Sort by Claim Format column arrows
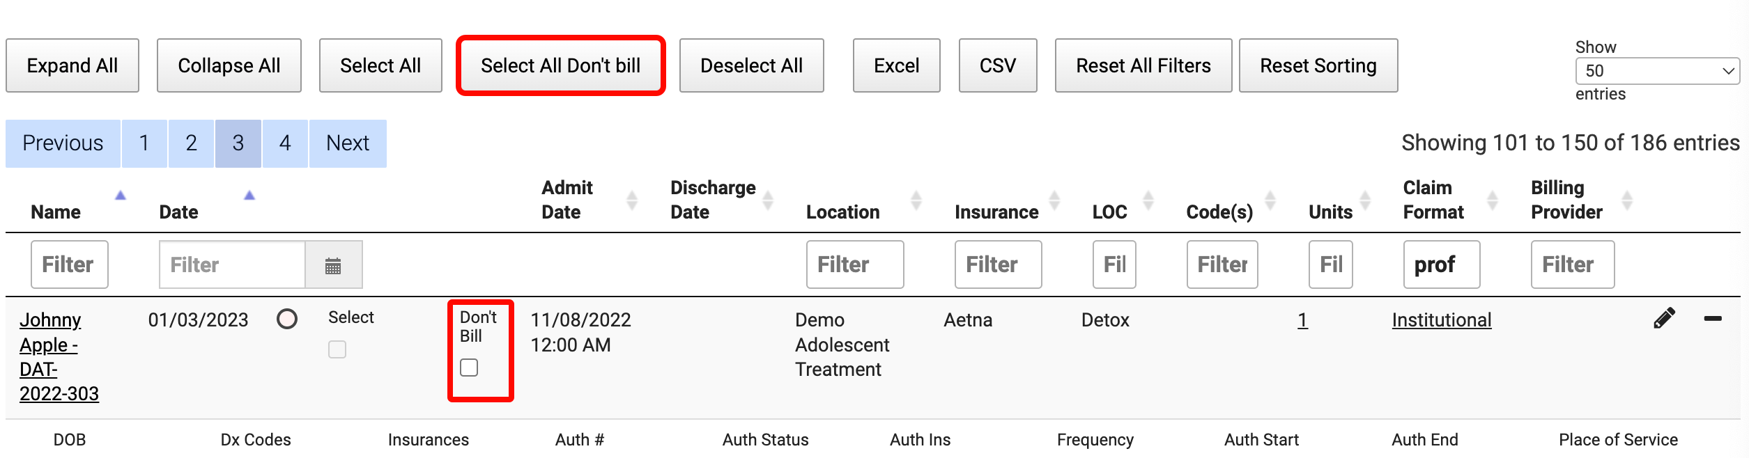This screenshot has height=458, width=1749. (1492, 200)
